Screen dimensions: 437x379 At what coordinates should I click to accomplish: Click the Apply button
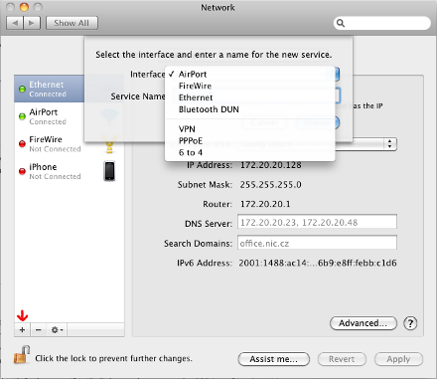point(398,359)
